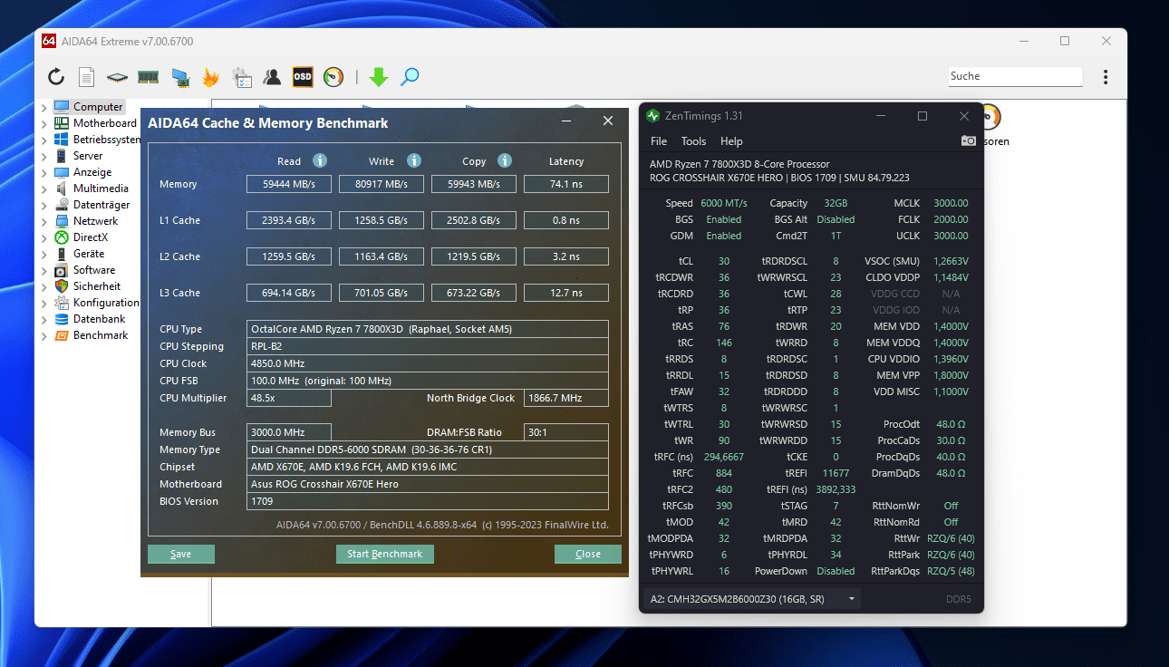Click the magnifier search icon in toolbar
The width and height of the screenshot is (1169, 667).
coord(410,77)
